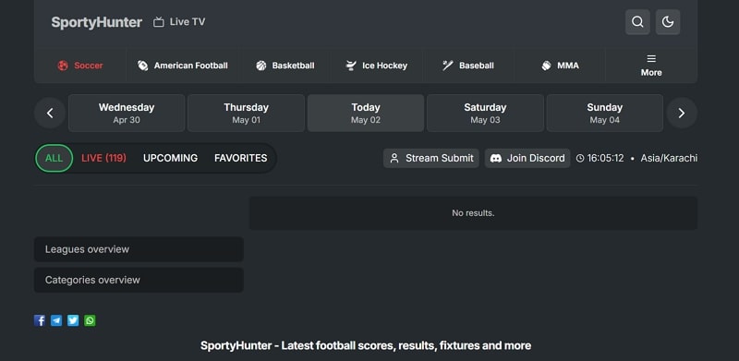Switch to UPCOMING matches filter
The height and width of the screenshot is (361, 739).
pyautogui.click(x=170, y=159)
